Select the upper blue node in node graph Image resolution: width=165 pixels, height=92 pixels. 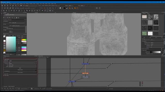tap(85, 64)
